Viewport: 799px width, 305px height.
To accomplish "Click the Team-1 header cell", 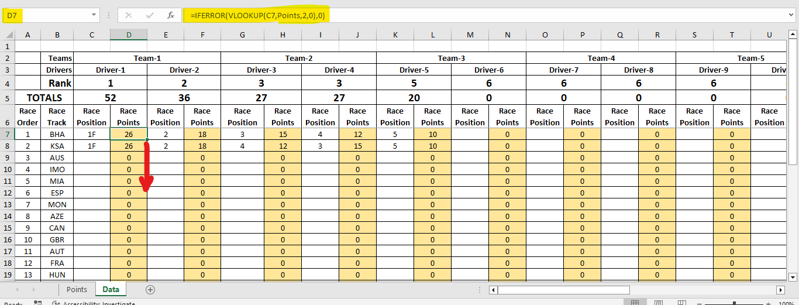I will pos(147,58).
